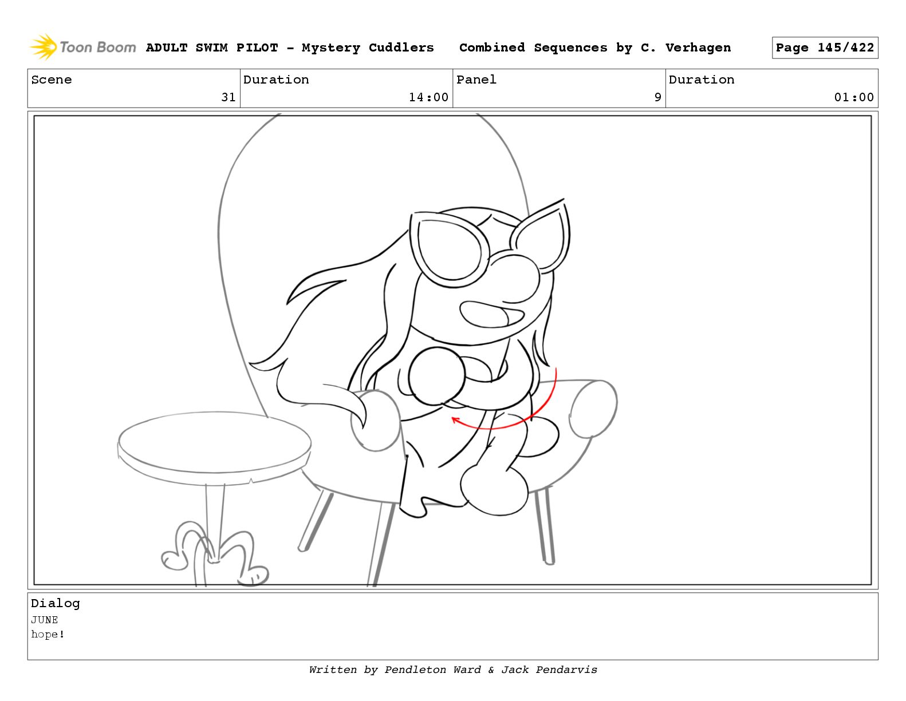Viewport: 906px width, 701px height.
Task: Select scene number 31
Action: point(229,97)
